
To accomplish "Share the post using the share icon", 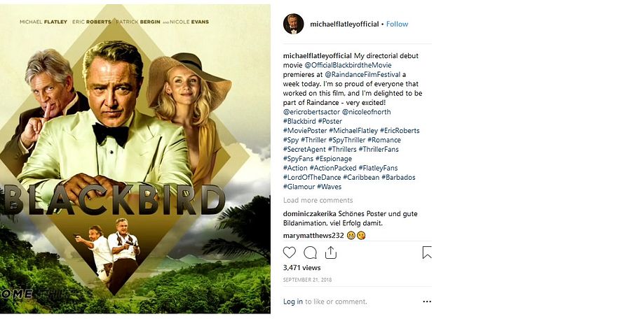I will click(x=331, y=253).
